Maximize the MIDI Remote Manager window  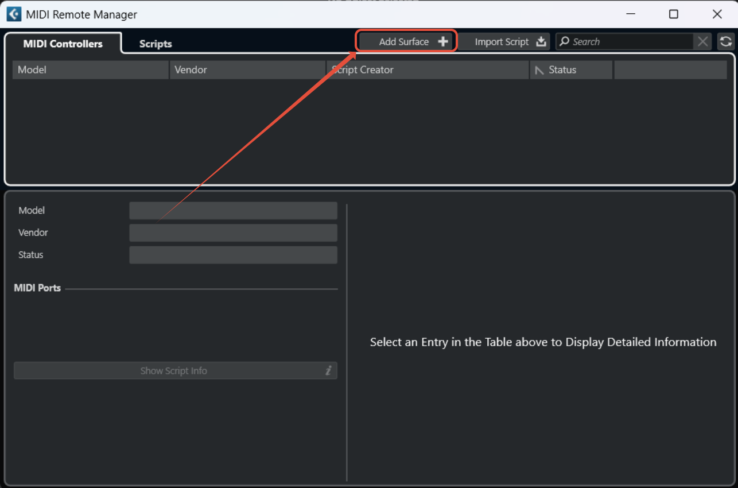(674, 14)
